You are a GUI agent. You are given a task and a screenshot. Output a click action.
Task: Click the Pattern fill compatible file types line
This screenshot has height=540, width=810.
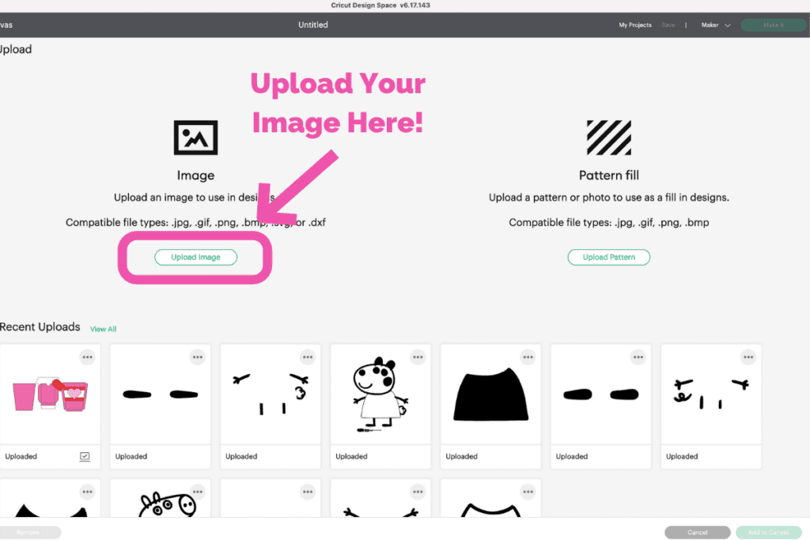coord(608,222)
